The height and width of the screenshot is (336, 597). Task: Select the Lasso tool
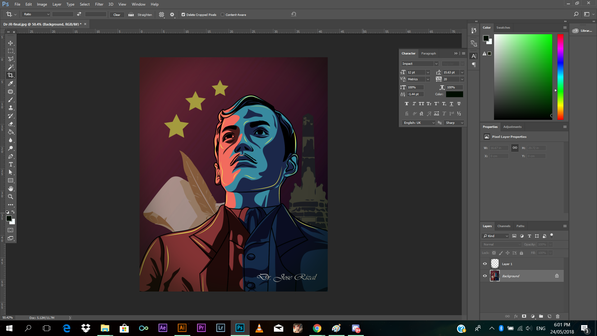11,59
